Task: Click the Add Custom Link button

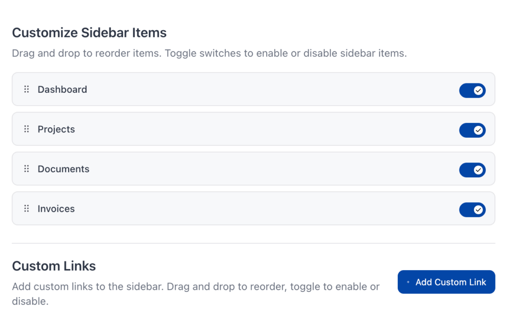Action: click(x=446, y=281)
